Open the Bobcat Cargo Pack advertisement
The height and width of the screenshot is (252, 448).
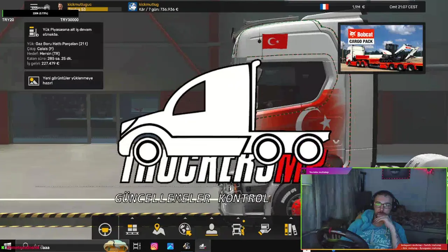tap(381, 48)
